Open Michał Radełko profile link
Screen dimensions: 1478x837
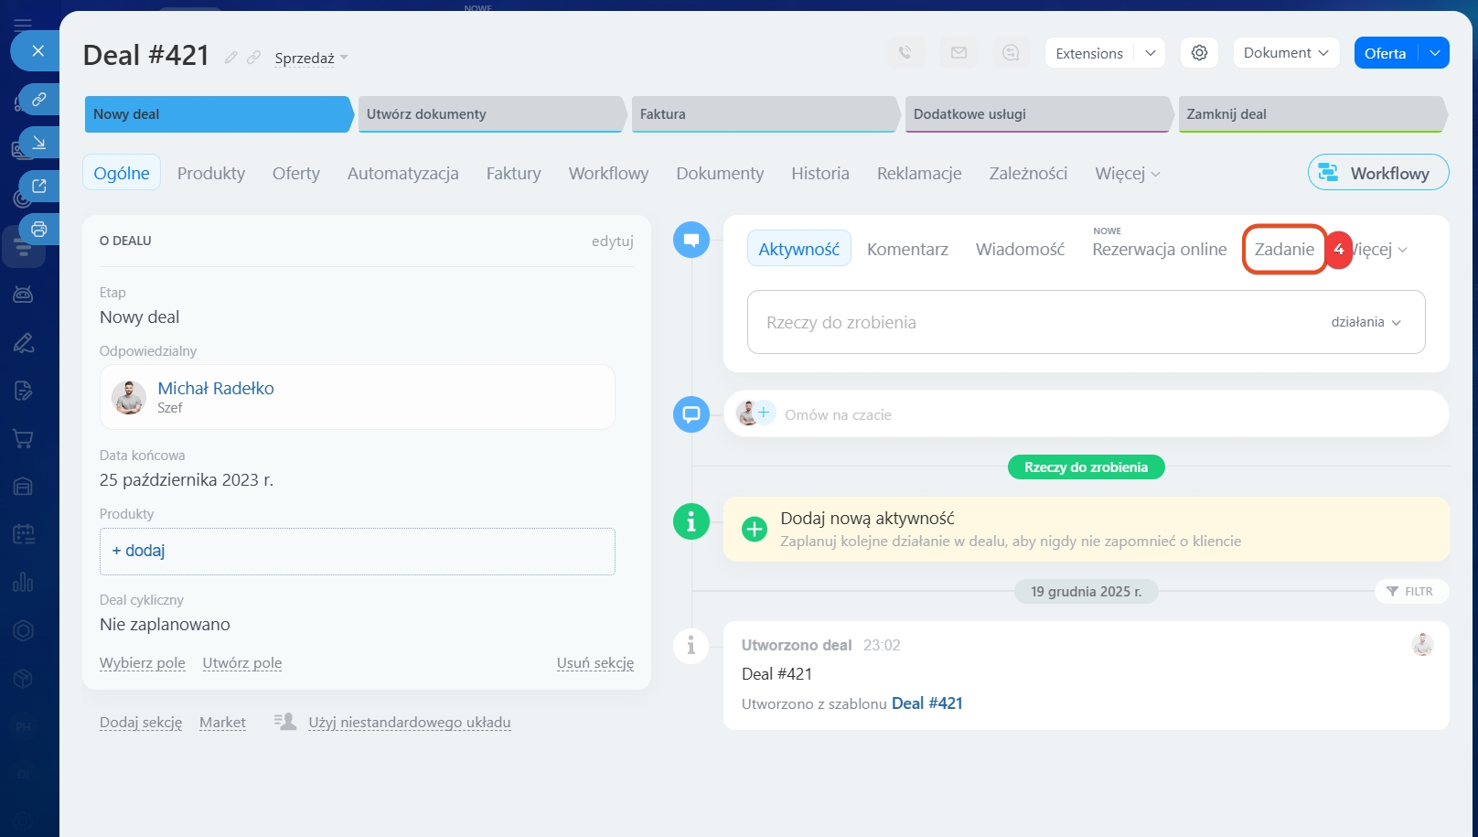coord(216,389)
